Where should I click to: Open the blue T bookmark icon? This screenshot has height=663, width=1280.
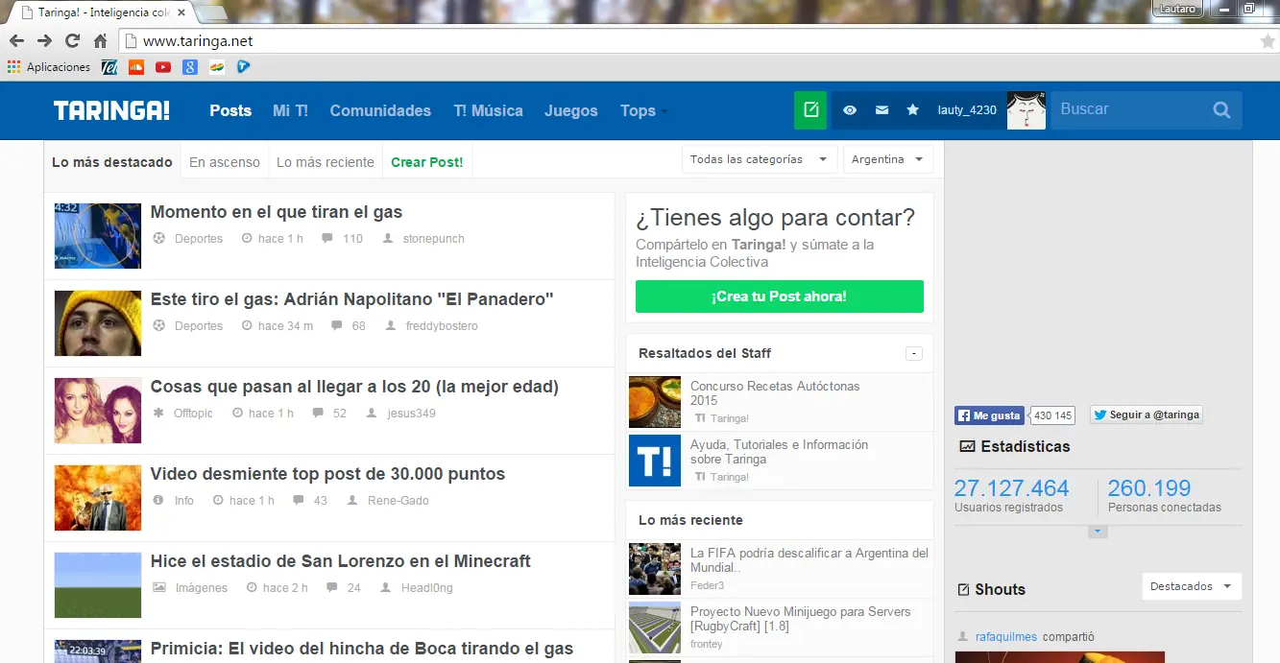tap(244, 67)
